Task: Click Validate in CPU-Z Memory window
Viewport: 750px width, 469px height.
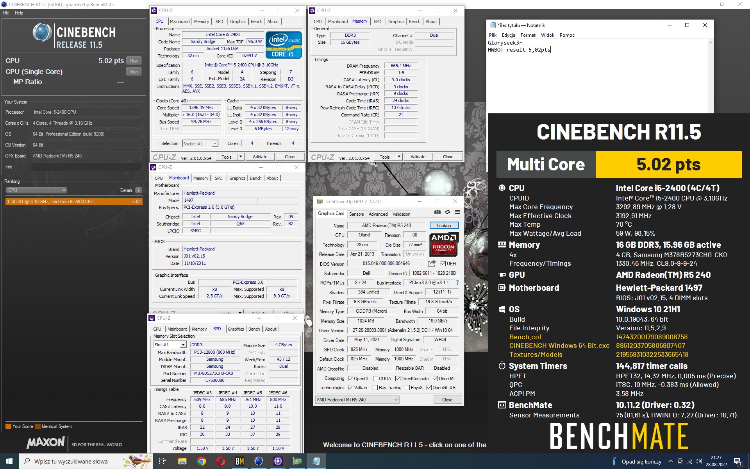Action: point(418,157)
